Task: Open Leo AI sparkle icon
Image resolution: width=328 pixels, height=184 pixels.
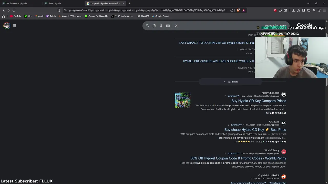Action: pyautogui.click(x=314, y=10)
